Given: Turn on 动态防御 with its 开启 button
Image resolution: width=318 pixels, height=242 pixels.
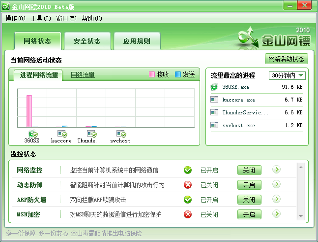Looking at the screenshot, I should (249, 185).
